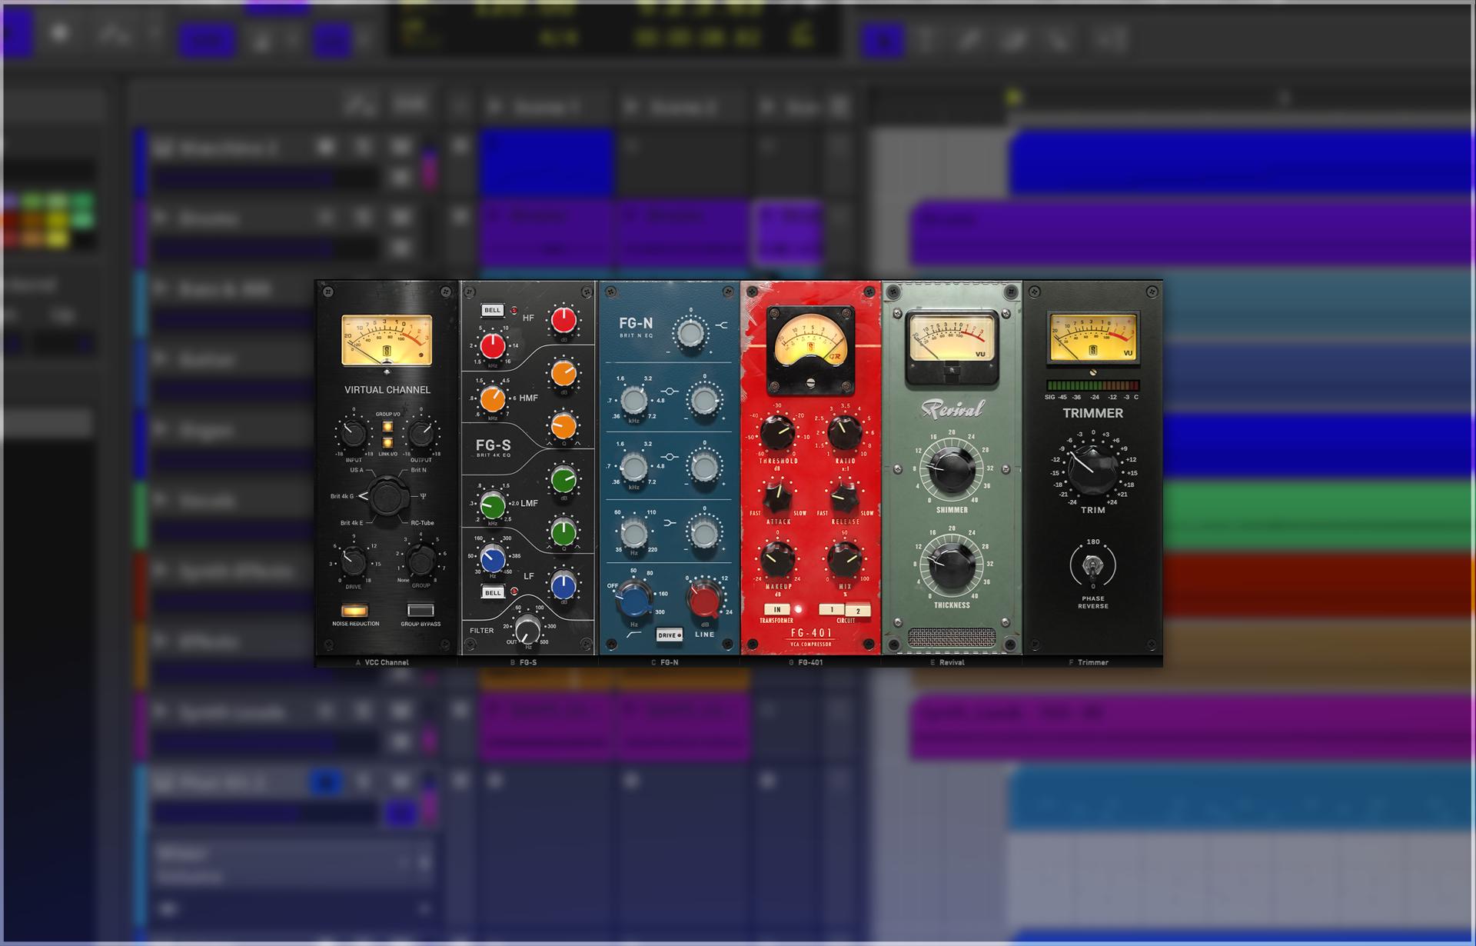Click the high shelf gain knob on FG-N
This screenshot has width=1476, height=946.
pos(690,334)
